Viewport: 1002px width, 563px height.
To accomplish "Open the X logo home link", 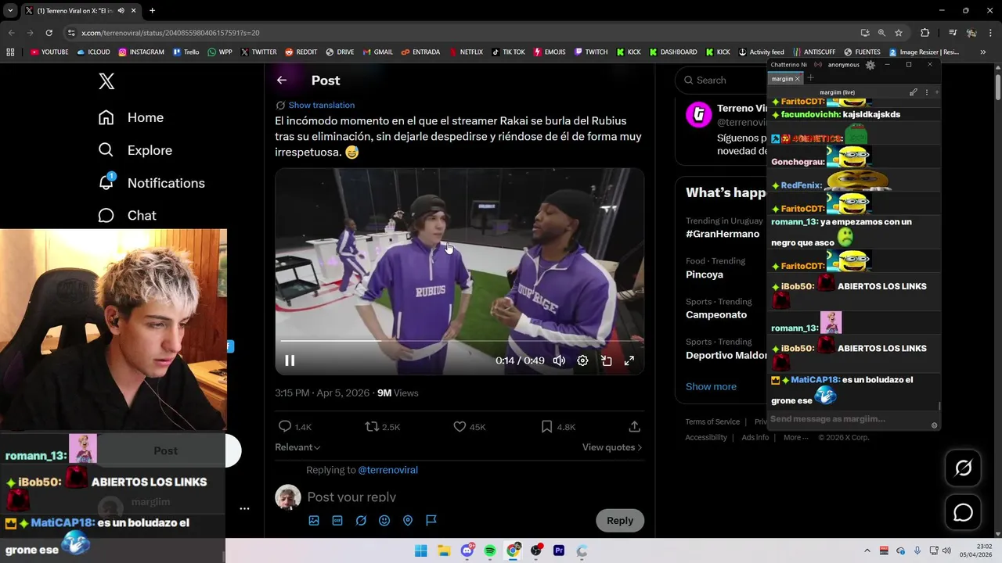I will (x=106, y=81).
